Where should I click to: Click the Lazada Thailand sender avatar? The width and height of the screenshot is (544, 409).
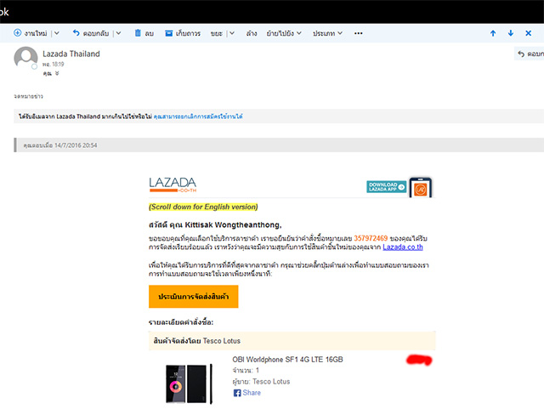pyautogui.click(x=25, y=58)
